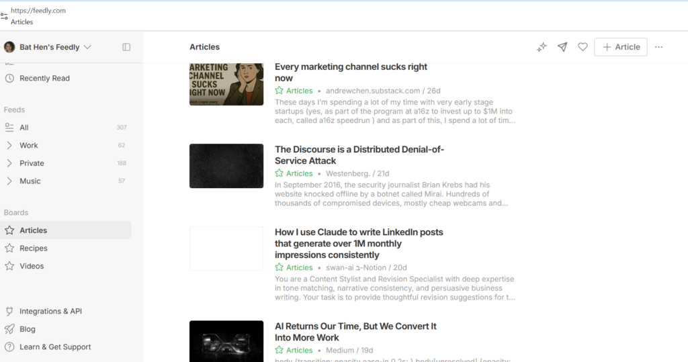Collapse the sidebar with the panel icon
Viewport: 688px width, 362px height.
tap(126, 47)
